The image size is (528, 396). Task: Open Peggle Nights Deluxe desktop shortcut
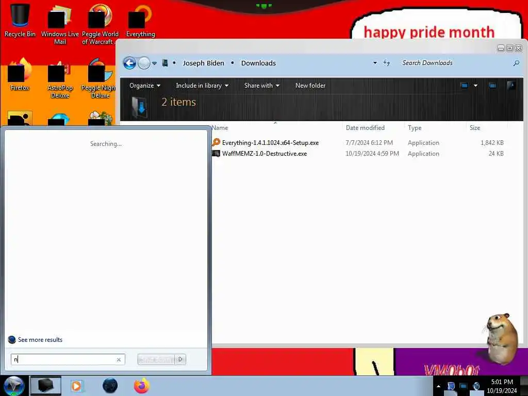[99, 78]
